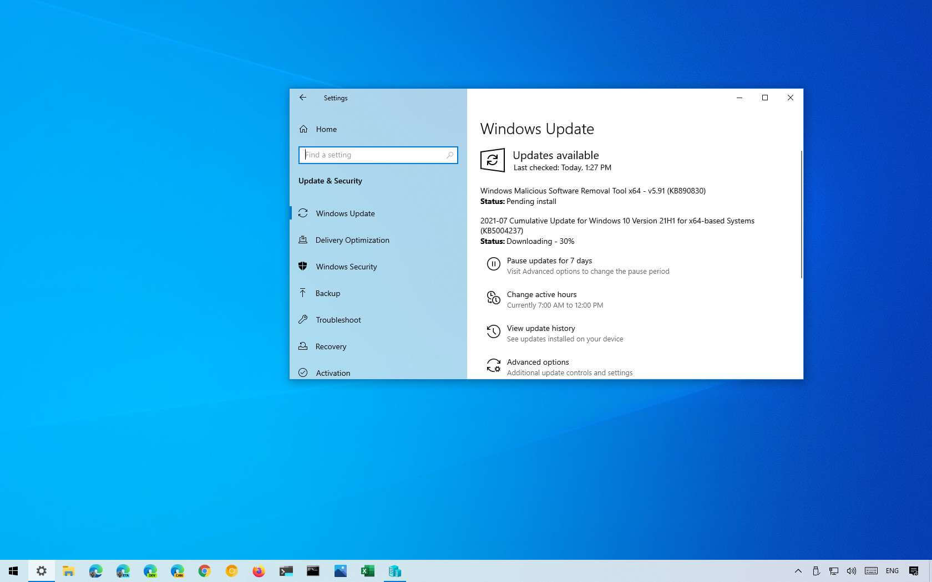Launch Microsoft Edge Beta from the taskbar
Screen dimensions: 932x582
(x=123, y=571)
